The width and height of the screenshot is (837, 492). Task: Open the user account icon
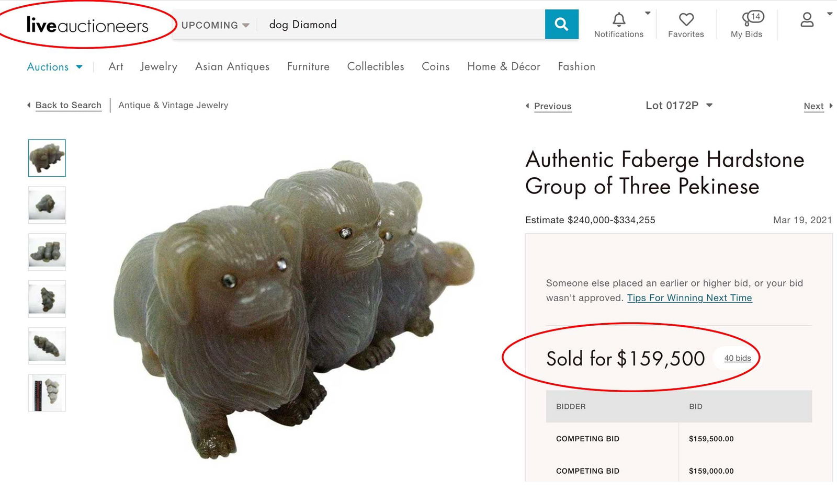(806, 20)
